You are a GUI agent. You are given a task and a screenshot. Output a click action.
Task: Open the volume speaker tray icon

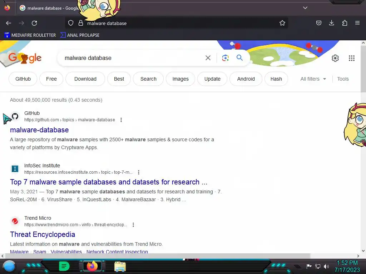click(x=326, y=266)
